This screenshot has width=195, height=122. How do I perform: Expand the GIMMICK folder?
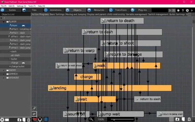[4, 74]
